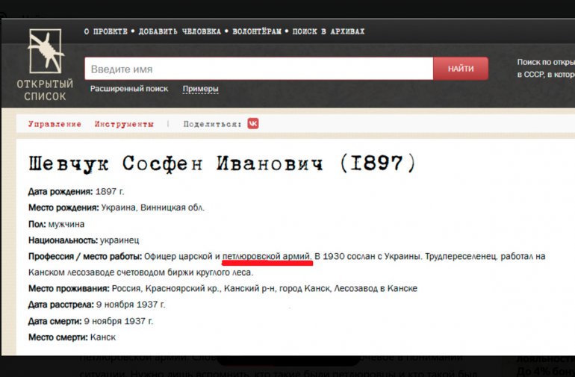Focus the Введите имя search field
Screen dimensions: 575x377
(x=258, y=69)
